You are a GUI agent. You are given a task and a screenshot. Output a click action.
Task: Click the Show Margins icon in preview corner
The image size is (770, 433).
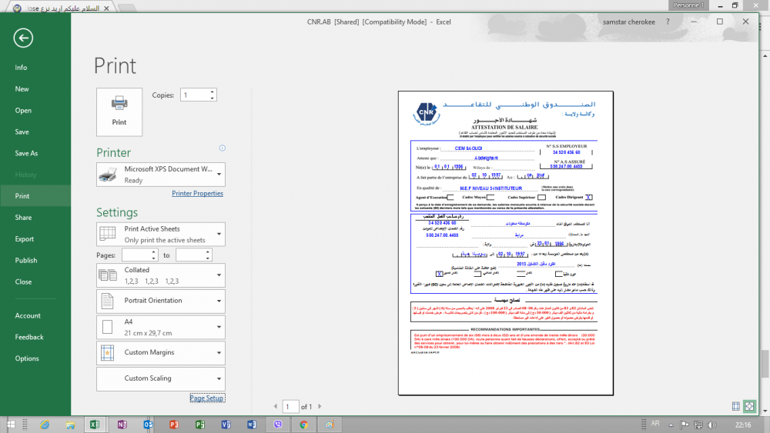(735, 406)
